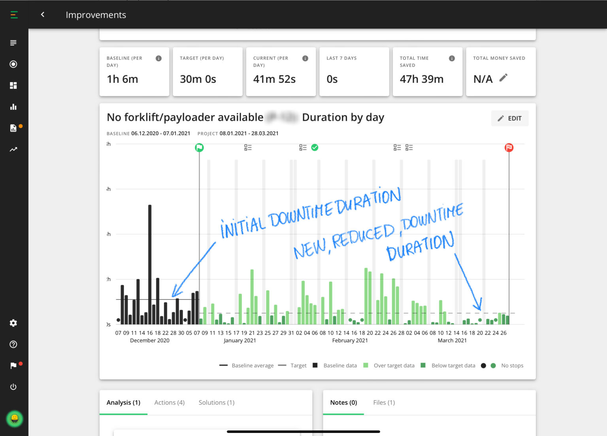Select the bar chart analytics sidebar icon
The width and height of the screenshot is (607, 436).
[13, 107]
